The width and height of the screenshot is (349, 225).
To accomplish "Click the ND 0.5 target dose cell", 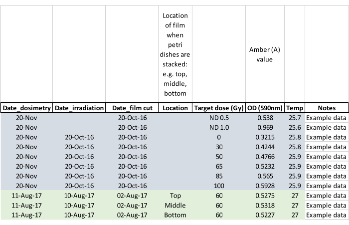I will point(219,118).
